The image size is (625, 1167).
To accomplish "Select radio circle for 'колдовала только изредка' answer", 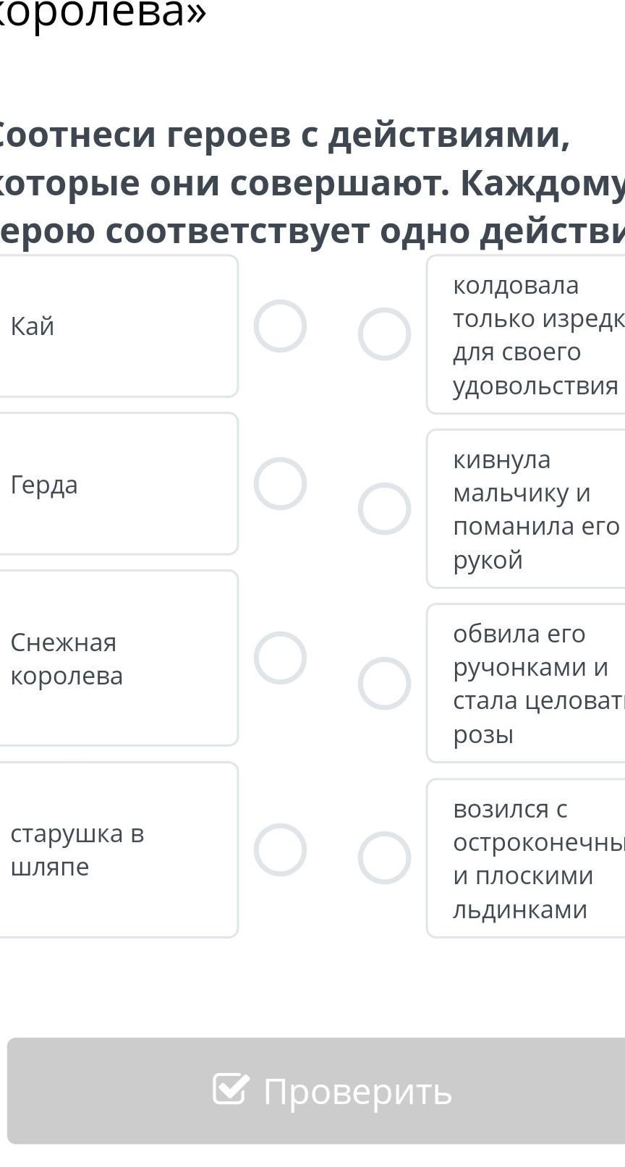I will click(384, 334).
